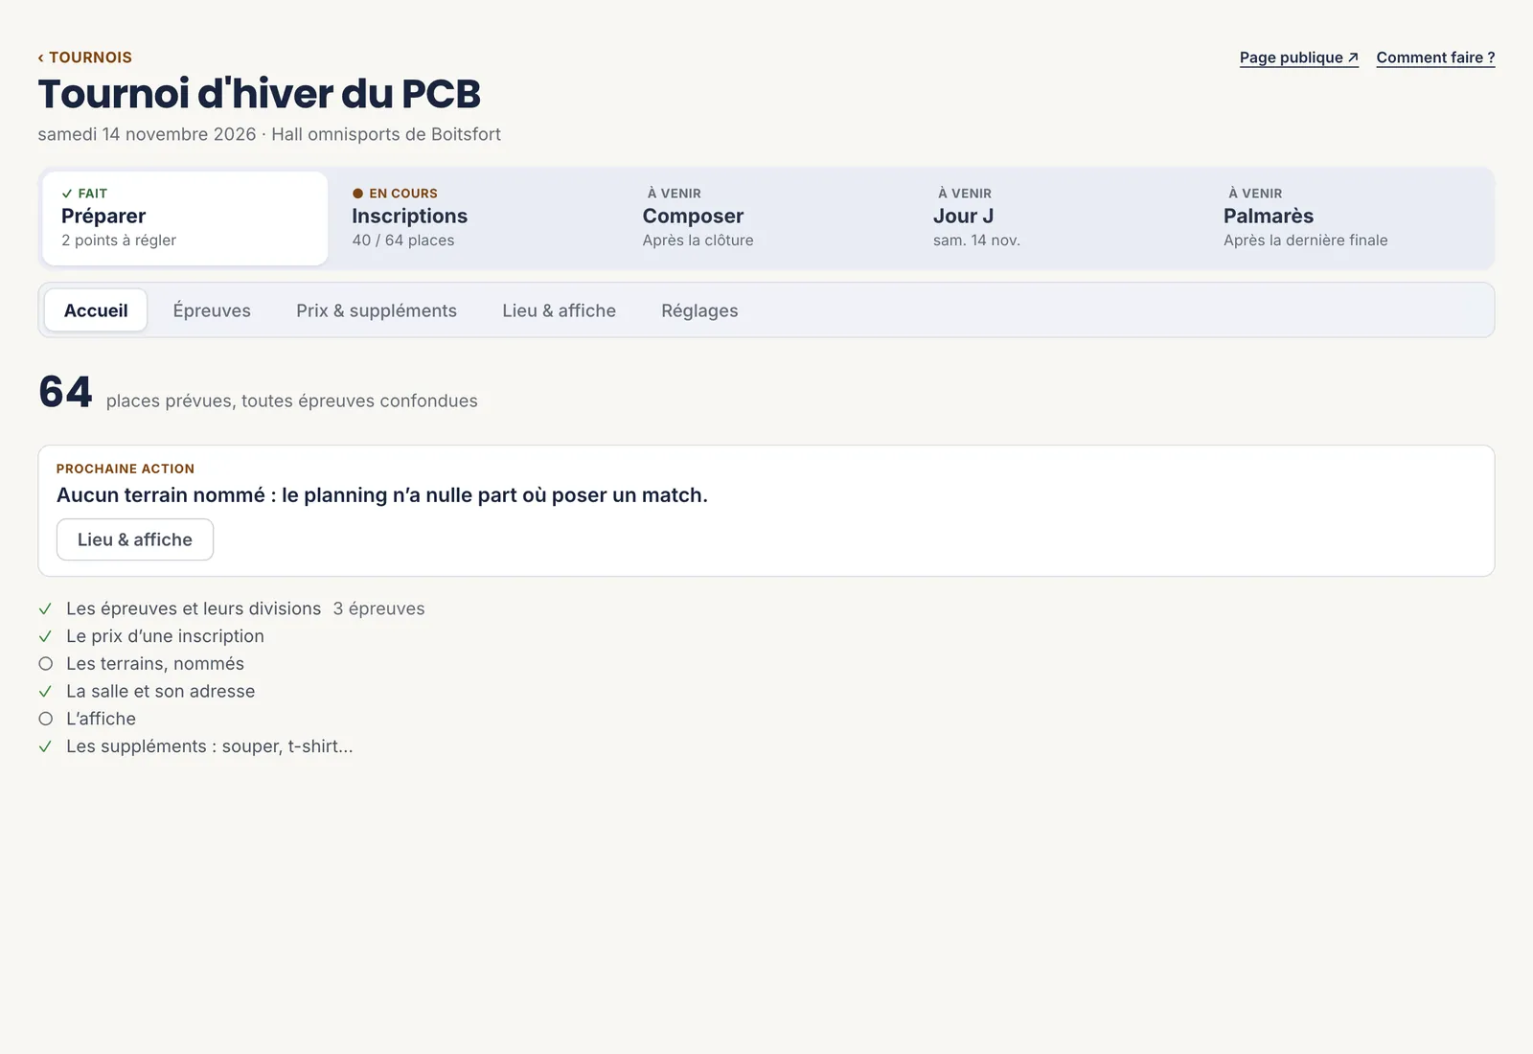Switch to the Lieu & affiche tab

560,310
